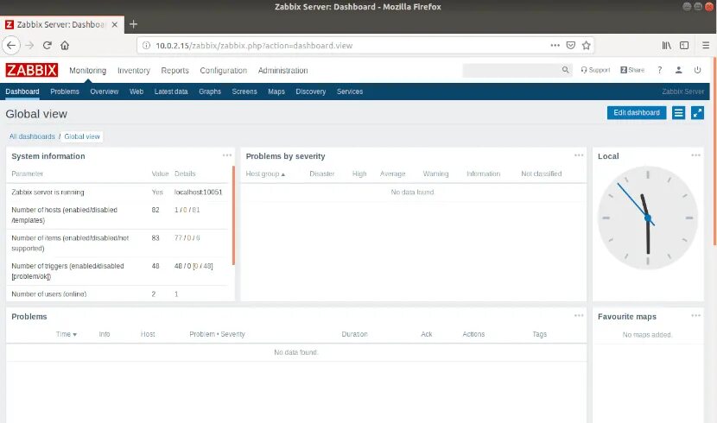Close the Zabbix Server Dashboard tab
Viewport: 717px width, 423px height.
(115, 24)
